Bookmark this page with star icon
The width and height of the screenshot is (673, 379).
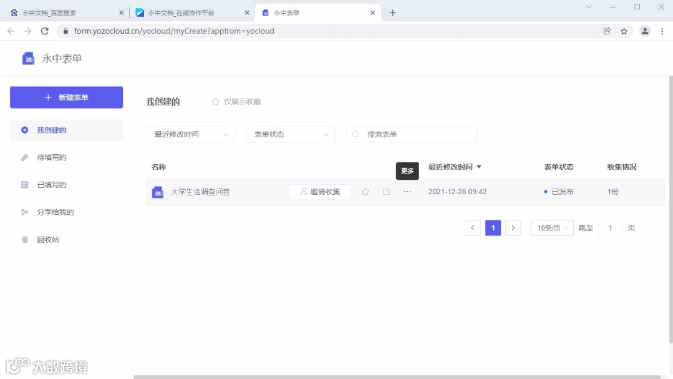(x=624, y=31)
